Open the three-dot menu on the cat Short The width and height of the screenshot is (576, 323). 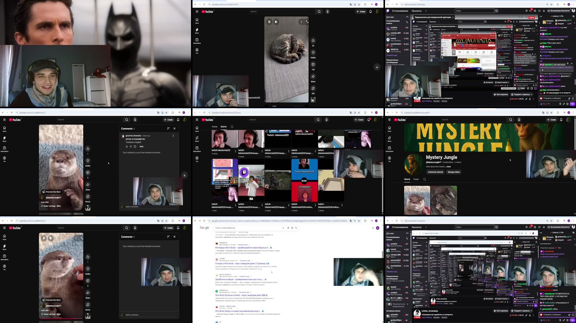[301, 21]
